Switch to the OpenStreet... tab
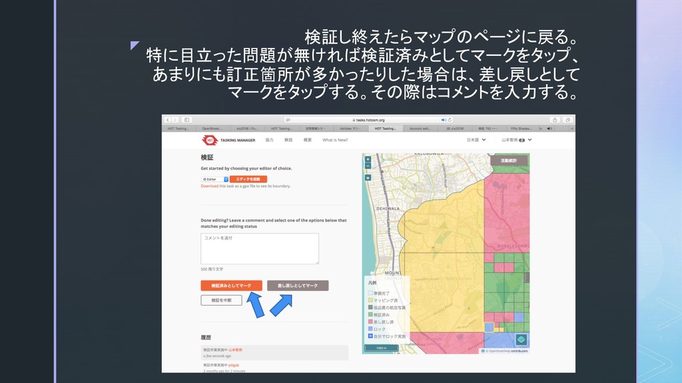This screenshot has height=383, width=682. 212,128
